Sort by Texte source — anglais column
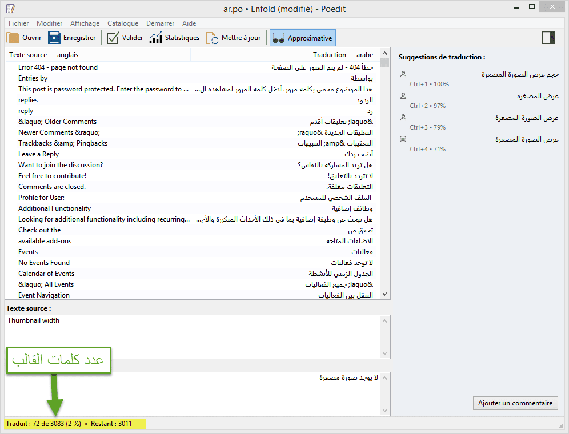This screenshot has width=569, height=434. pos(97,55)
